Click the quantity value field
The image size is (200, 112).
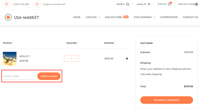[72, 59]
